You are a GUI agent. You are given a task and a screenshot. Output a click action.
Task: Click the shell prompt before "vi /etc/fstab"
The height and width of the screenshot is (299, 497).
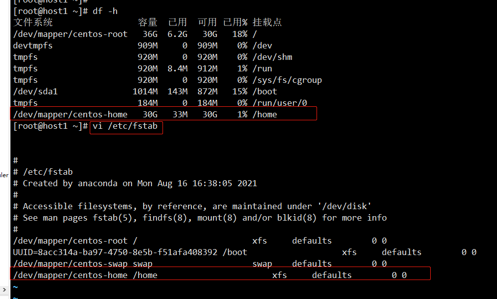pos(50,126)
